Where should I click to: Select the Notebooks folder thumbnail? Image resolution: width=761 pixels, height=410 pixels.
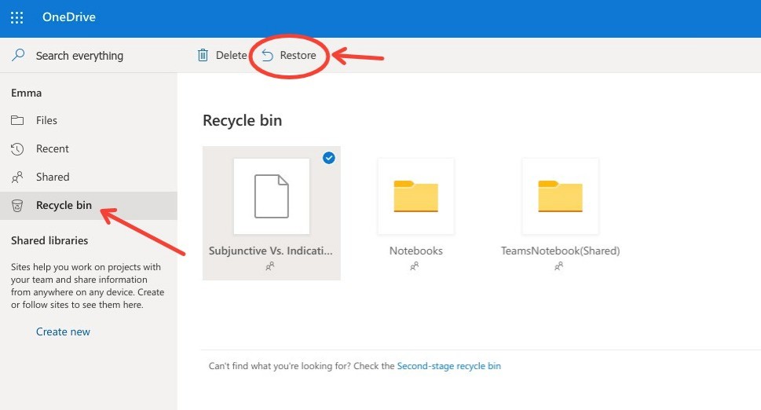tap(416, 196)
